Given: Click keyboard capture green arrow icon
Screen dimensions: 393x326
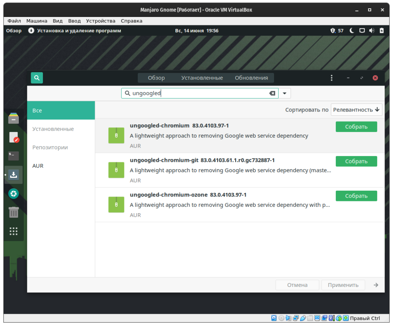Looking at the screenshot, I should [x=346, y=318].
